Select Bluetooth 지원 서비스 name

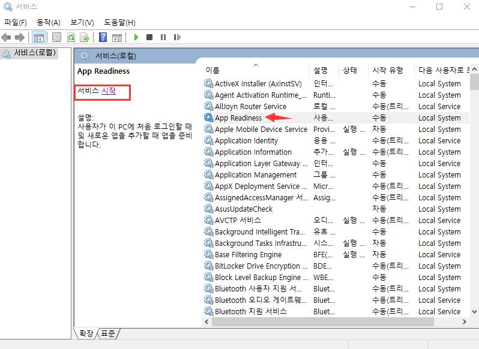pyautogui.click(x=251, y=311)
